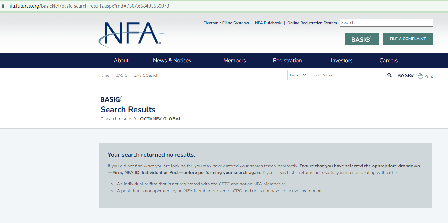Screen dimensions: 448x223
Task: Click the BASIC logo beside search button
Action: (x=406, y=75)
